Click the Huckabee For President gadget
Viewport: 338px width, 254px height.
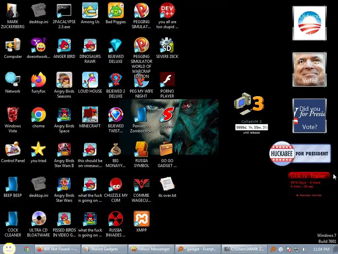[x=300, y=153]
